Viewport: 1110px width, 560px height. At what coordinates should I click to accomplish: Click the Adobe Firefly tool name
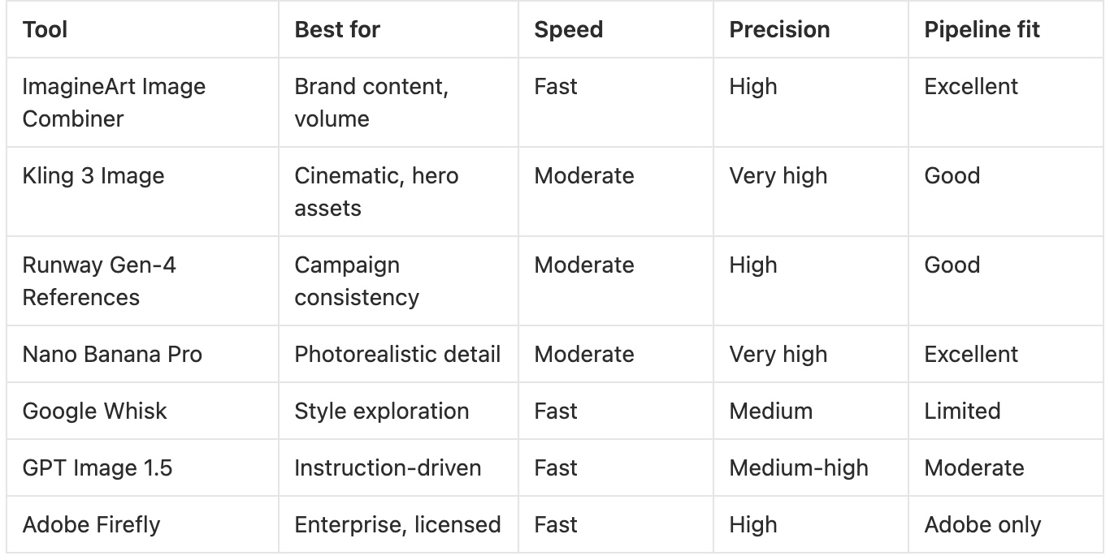click(x=91, y=525)
